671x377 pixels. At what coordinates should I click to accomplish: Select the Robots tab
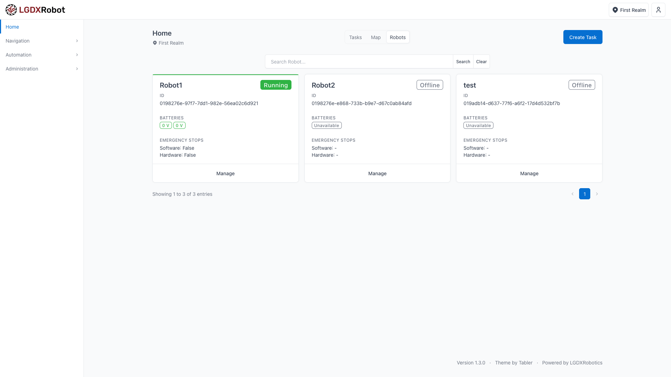397,37
